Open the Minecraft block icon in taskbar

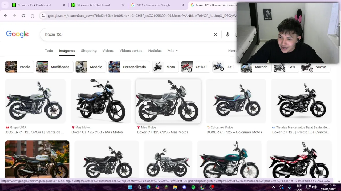(x=166, y=187)
